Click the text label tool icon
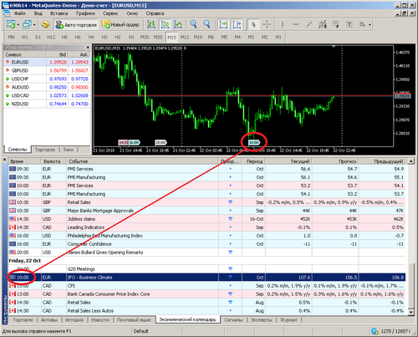418x337 pixels. [x=349, y=24]
